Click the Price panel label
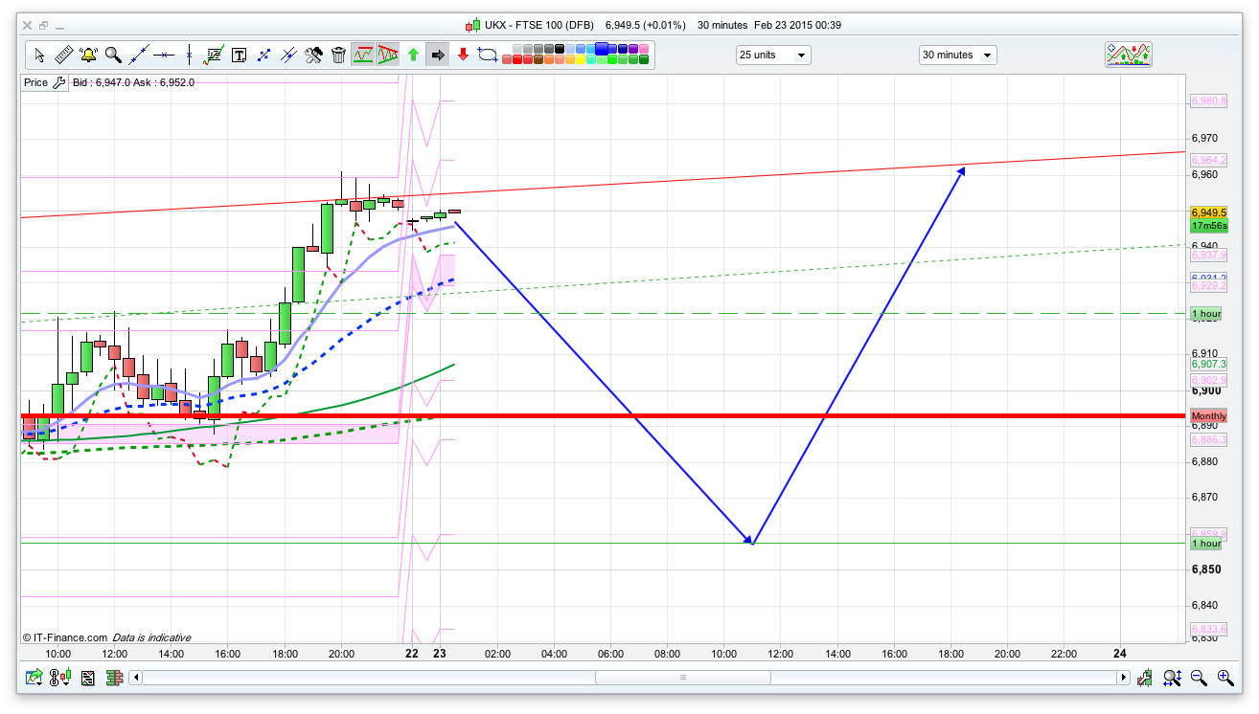Image resolution: width=1259 pixels, height=714 pixels. (x=35, y=82)
